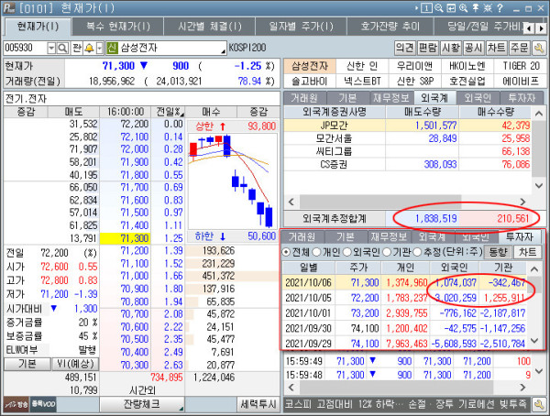Open the dropdown next to bell icon

[100, 48]
